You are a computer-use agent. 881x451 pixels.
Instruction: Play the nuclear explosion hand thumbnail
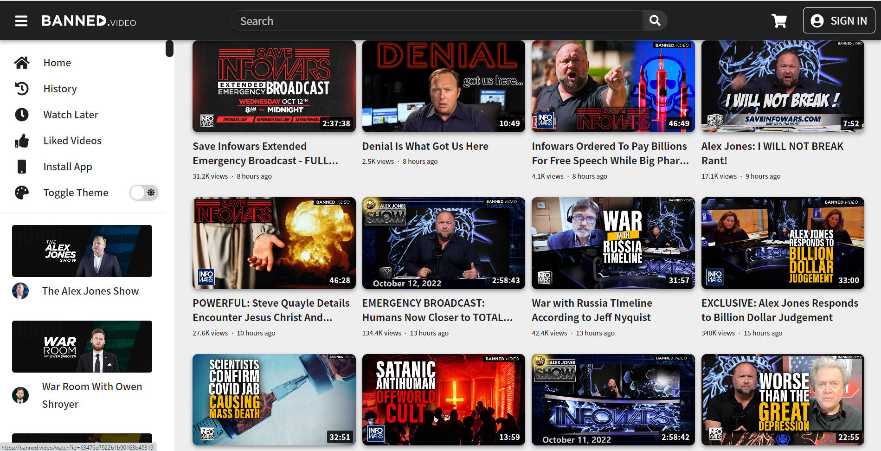tap(274, 243)
